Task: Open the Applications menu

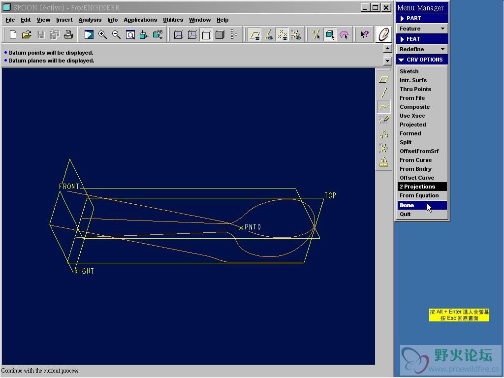Action: point(140,20)
